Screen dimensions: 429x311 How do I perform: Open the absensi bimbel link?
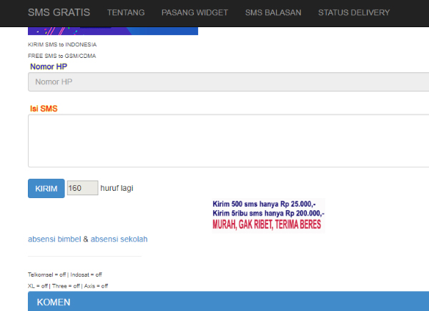[54, 239]
